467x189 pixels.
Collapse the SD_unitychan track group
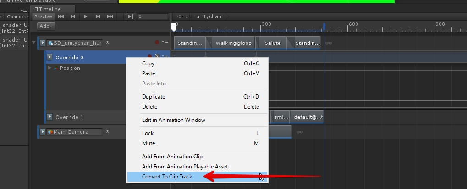click(33, 42)
